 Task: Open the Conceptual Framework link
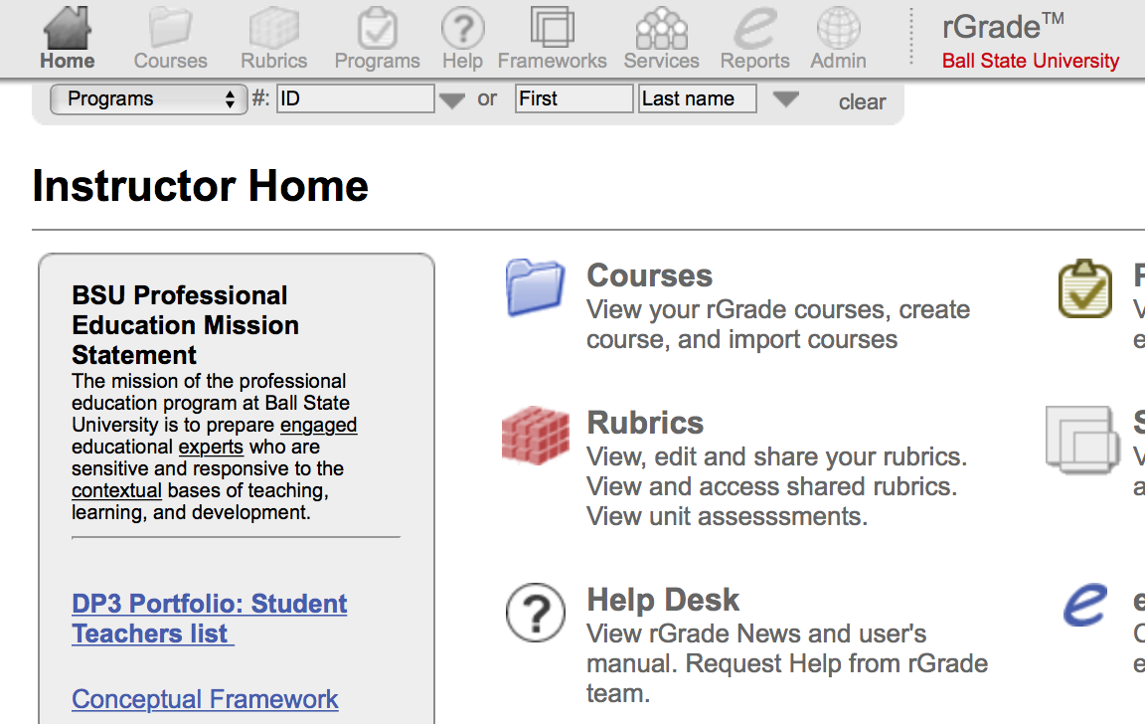pyautogui.click(x=205, y=699)
